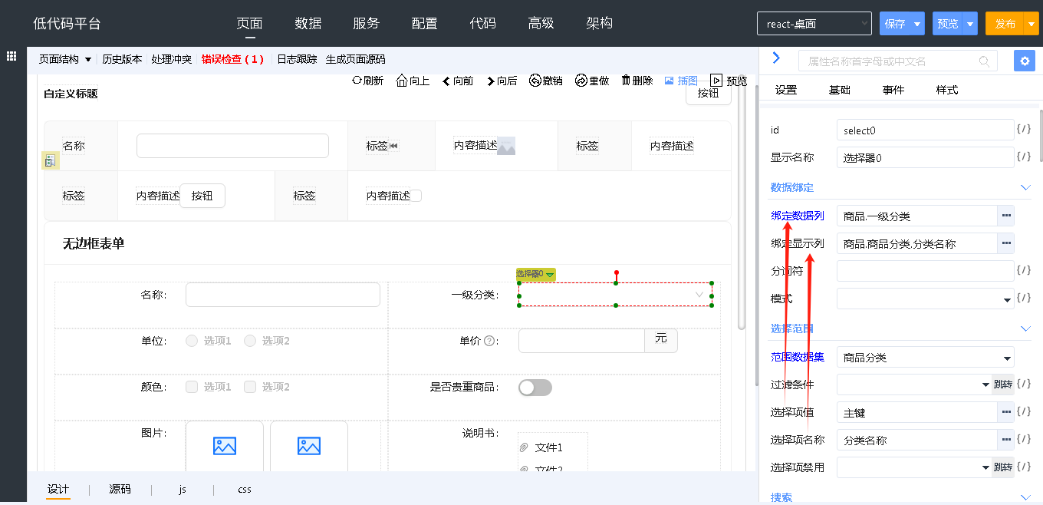
Task: Collapse property panel with blue chevron arrow
Action: point(776,58)
